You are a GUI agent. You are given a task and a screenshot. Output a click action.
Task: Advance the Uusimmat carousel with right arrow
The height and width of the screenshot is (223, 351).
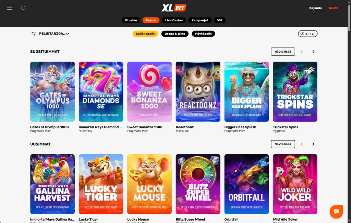tap(313, 144)
